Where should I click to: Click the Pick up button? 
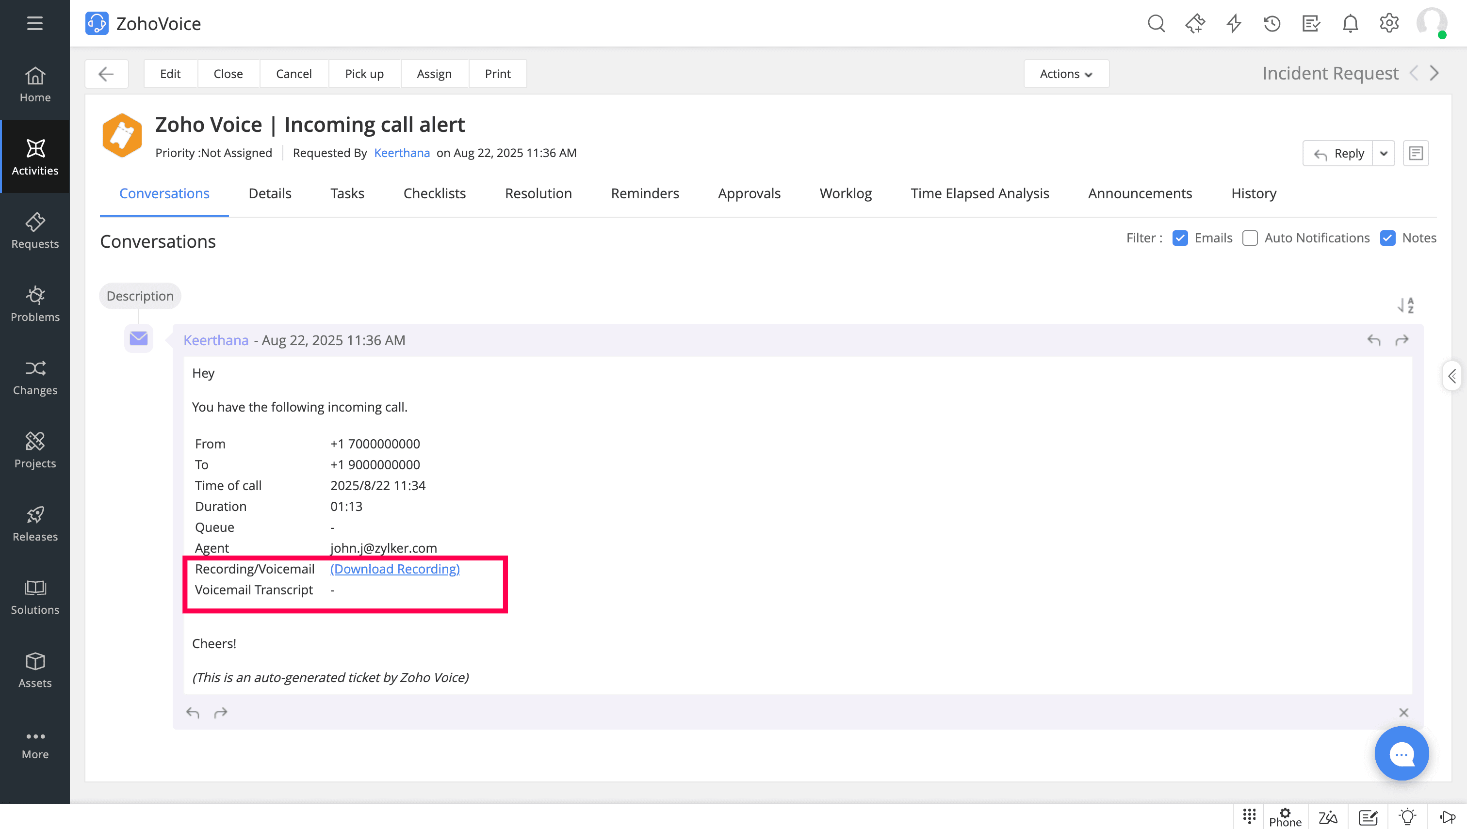[364, 74]
